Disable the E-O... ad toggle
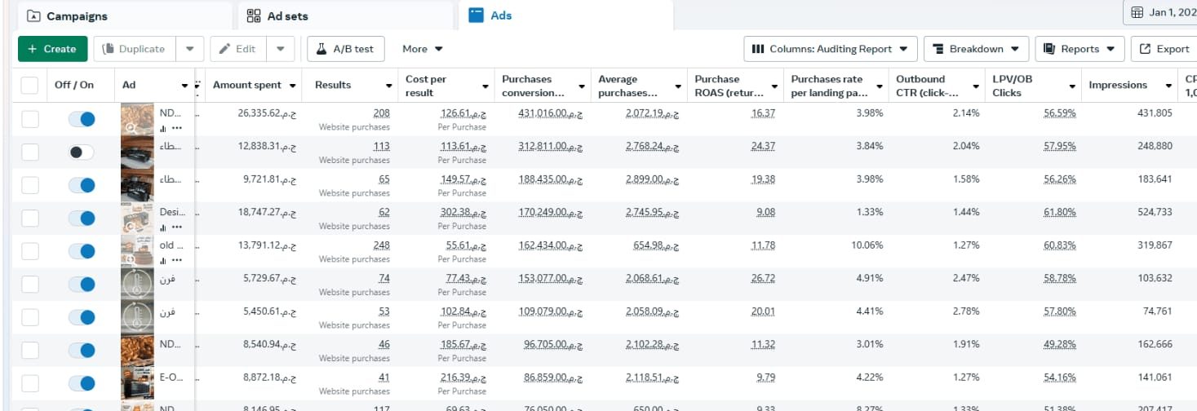Screen dimensions: 1197x411 tap(82, 383)
